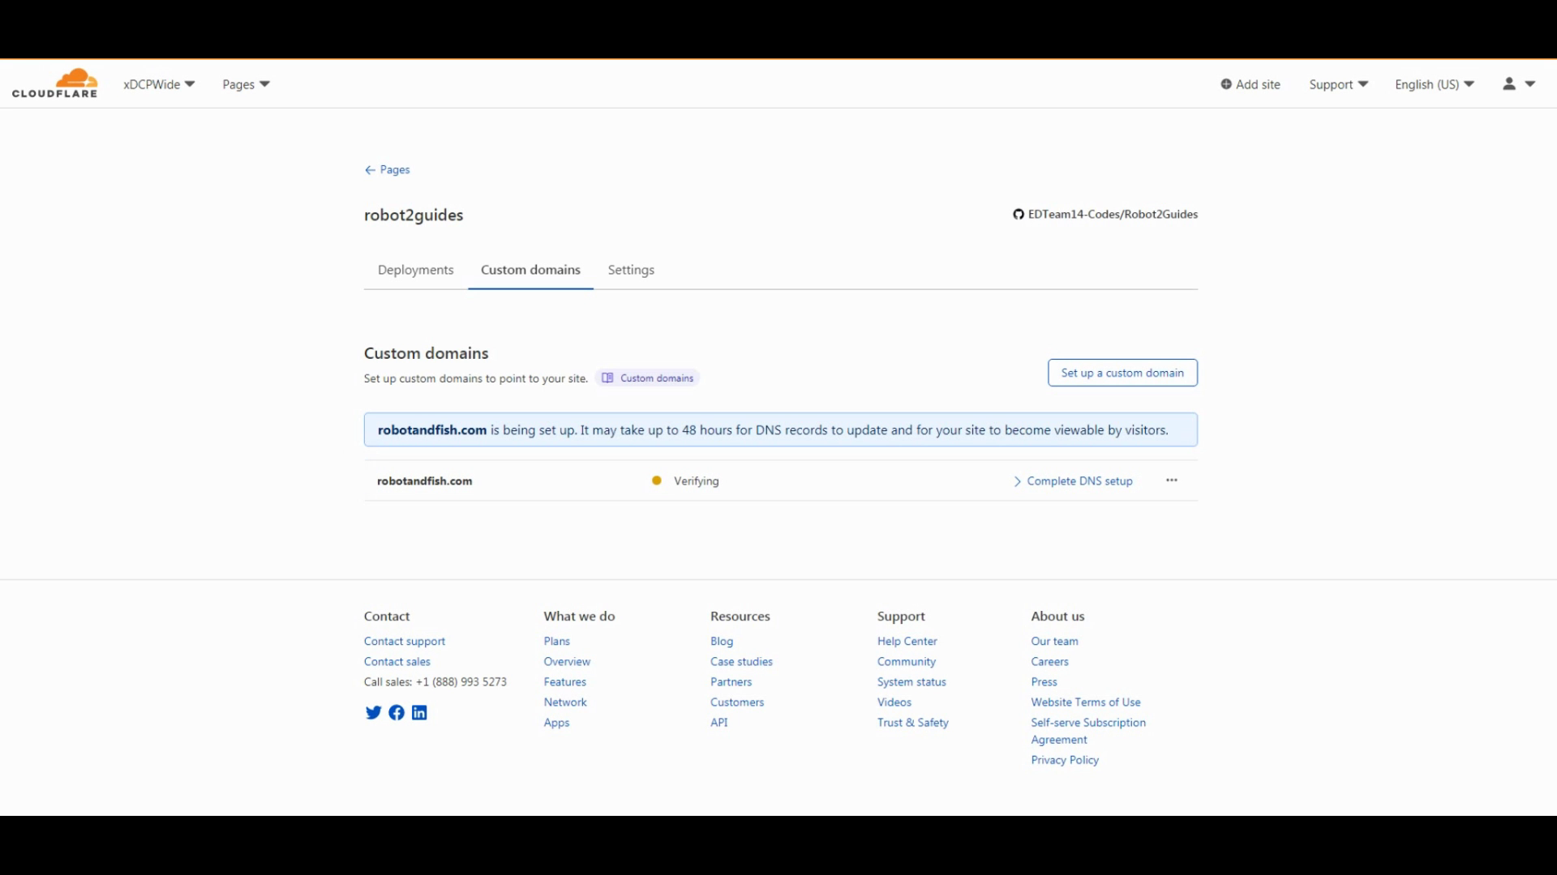
Task: Open the Support dropdown menu
Action: pos(1338,84)
